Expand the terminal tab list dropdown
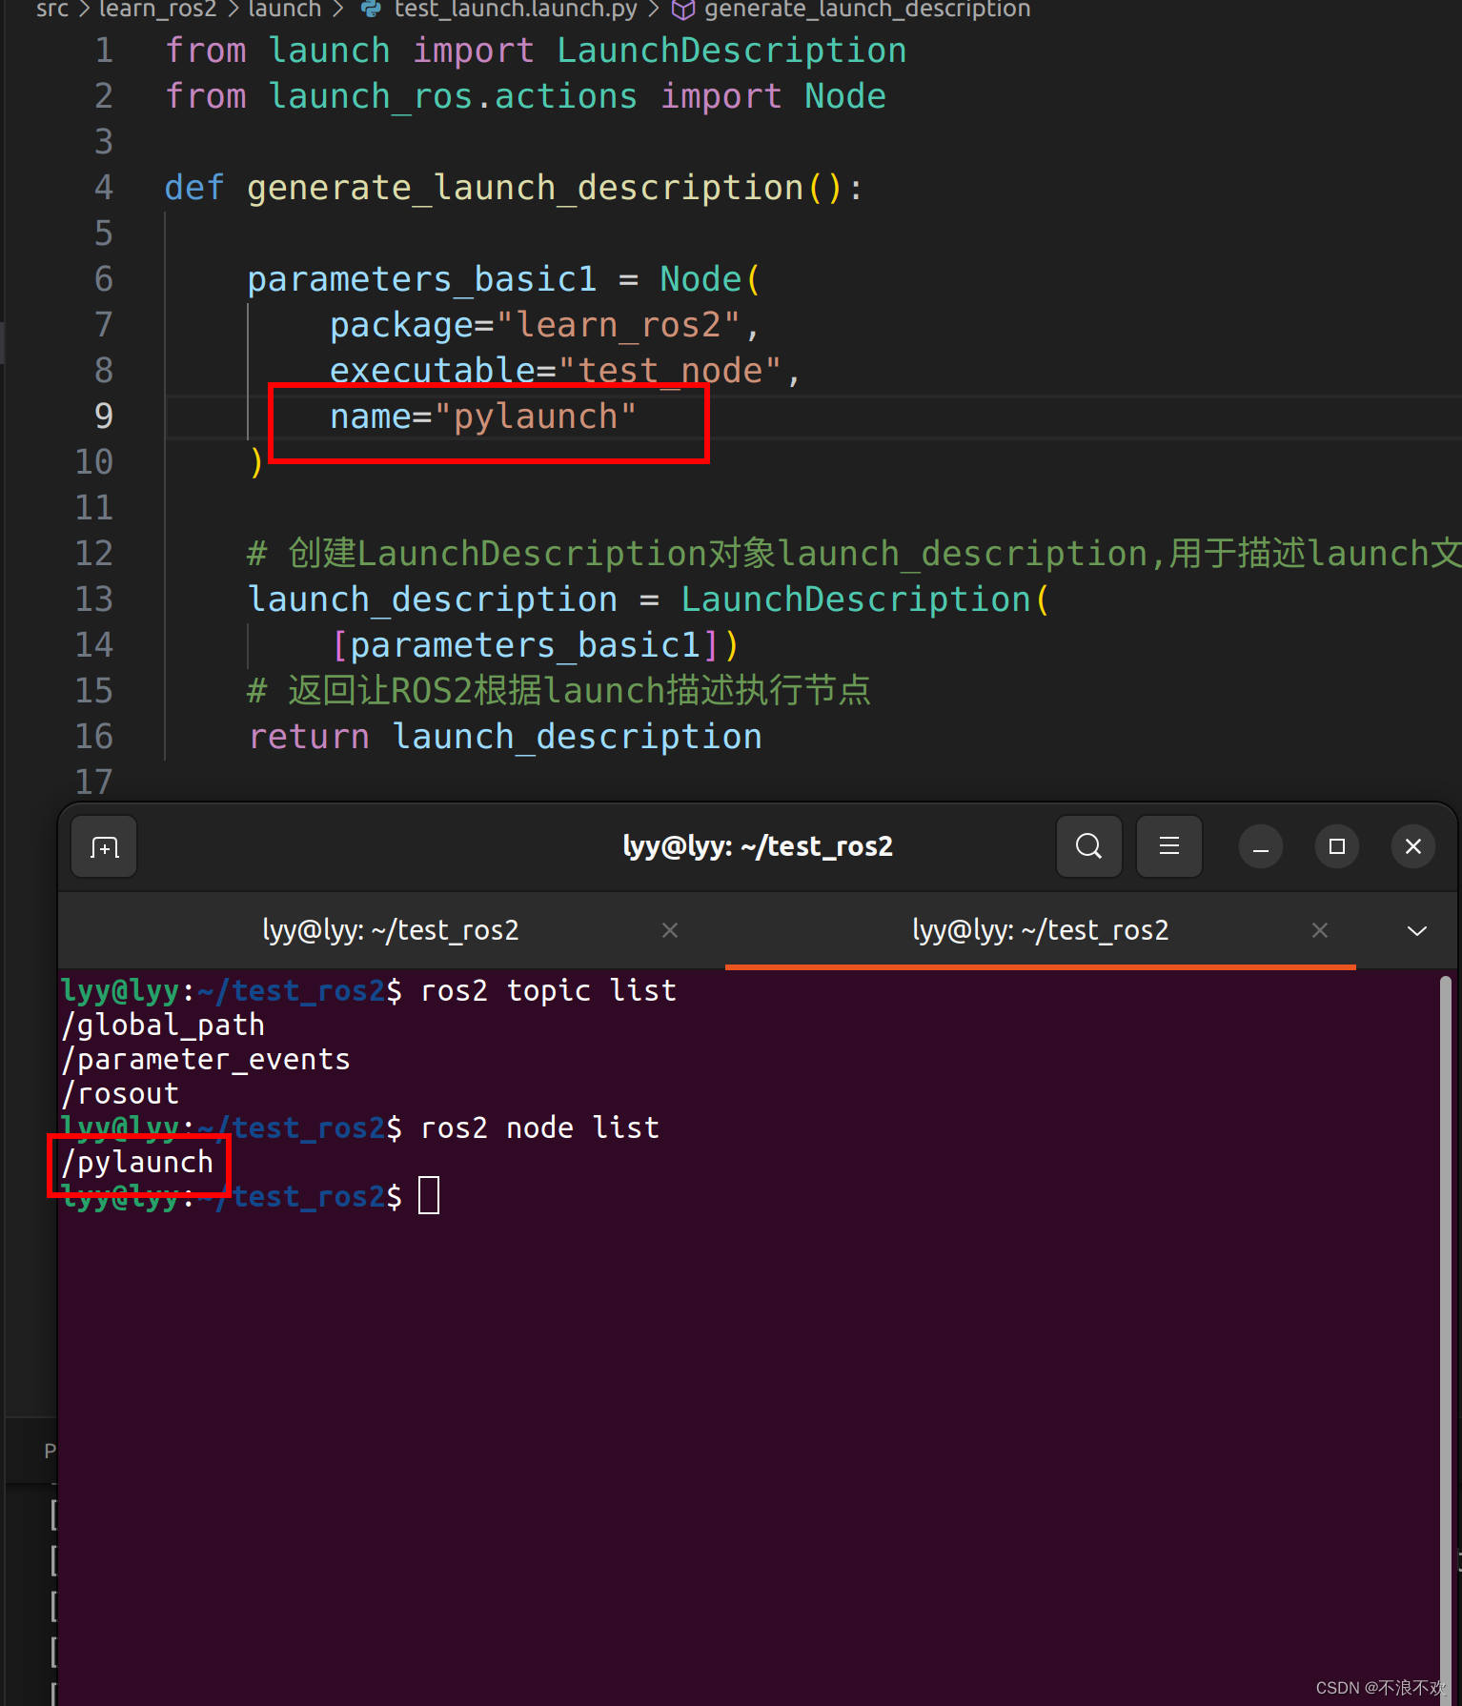Image resolution: width=1462 pixels, height=1706 pixels. click(1417, 930)
